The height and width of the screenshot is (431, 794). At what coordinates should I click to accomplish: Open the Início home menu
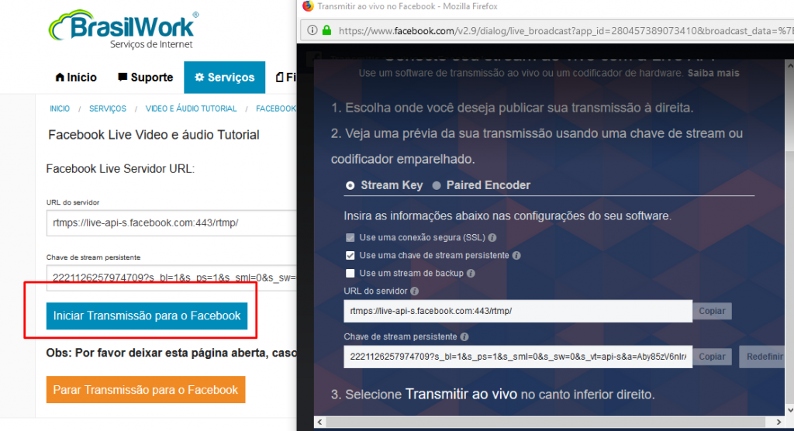click(x=76, y=78)
